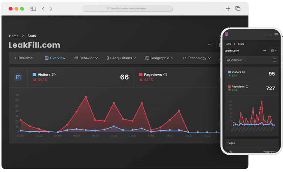Click the browser tab overview icon

(x=238, y=9)
